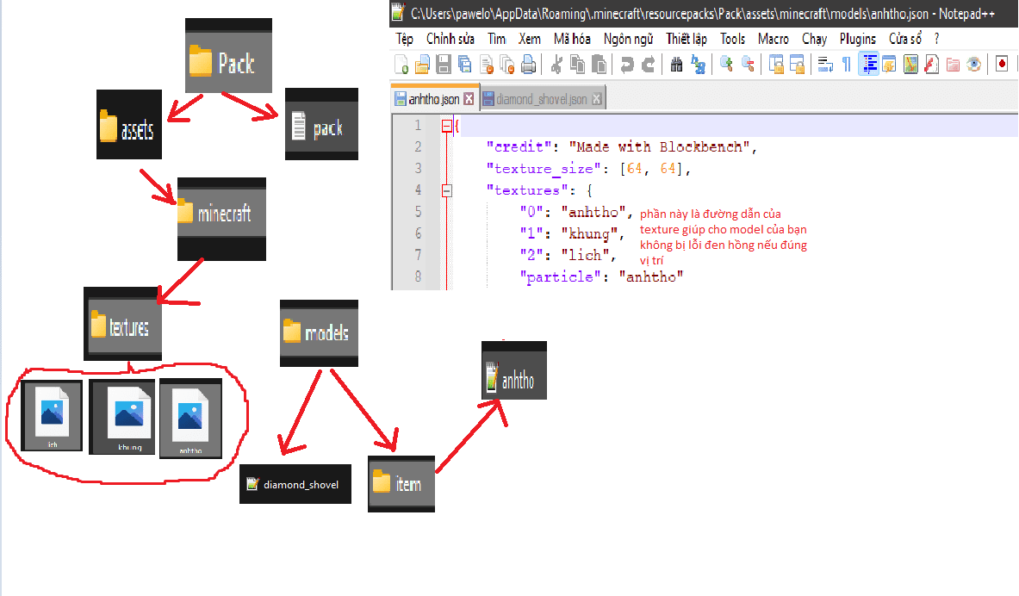Image resolution: width=1019 pixels, height=596 pixels.
Task: Click the Undo arrow icon
Action: [626, 65]
